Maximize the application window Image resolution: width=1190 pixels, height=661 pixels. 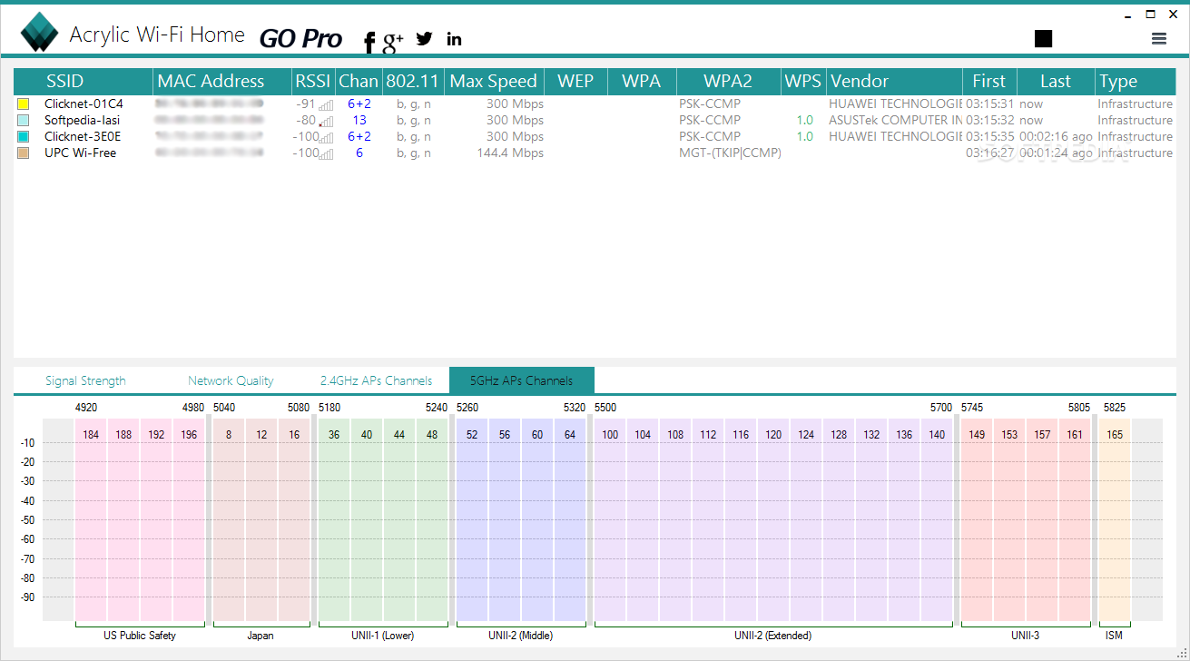[x=1151, y=15]
